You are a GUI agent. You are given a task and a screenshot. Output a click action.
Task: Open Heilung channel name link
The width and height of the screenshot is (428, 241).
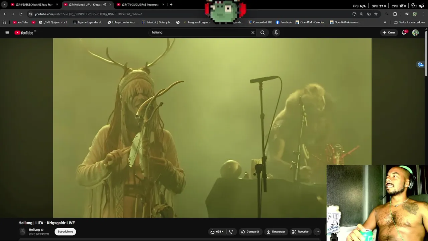[x=34, y=230]
